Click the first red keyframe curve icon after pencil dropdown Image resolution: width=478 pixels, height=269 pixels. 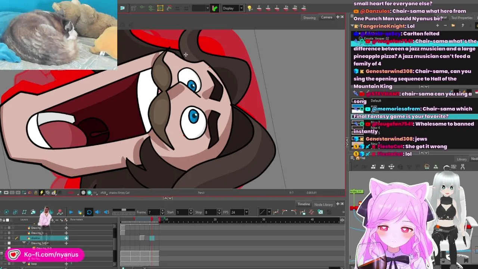(x=276, y=212)
